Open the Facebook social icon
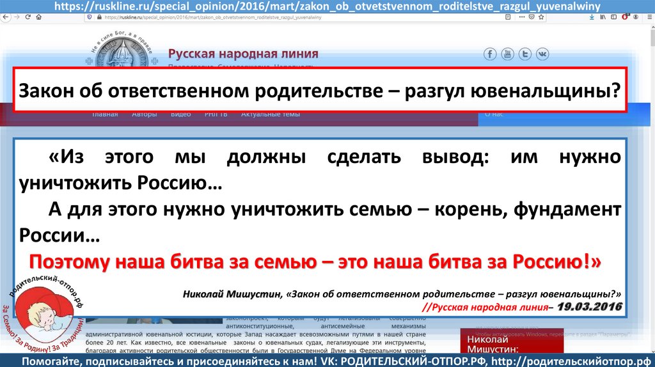 (490, 54)
